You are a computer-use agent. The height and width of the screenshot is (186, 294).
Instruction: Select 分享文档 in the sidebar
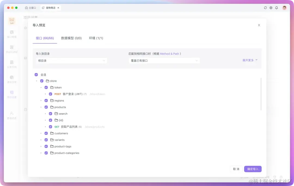[x=12, y=64]
